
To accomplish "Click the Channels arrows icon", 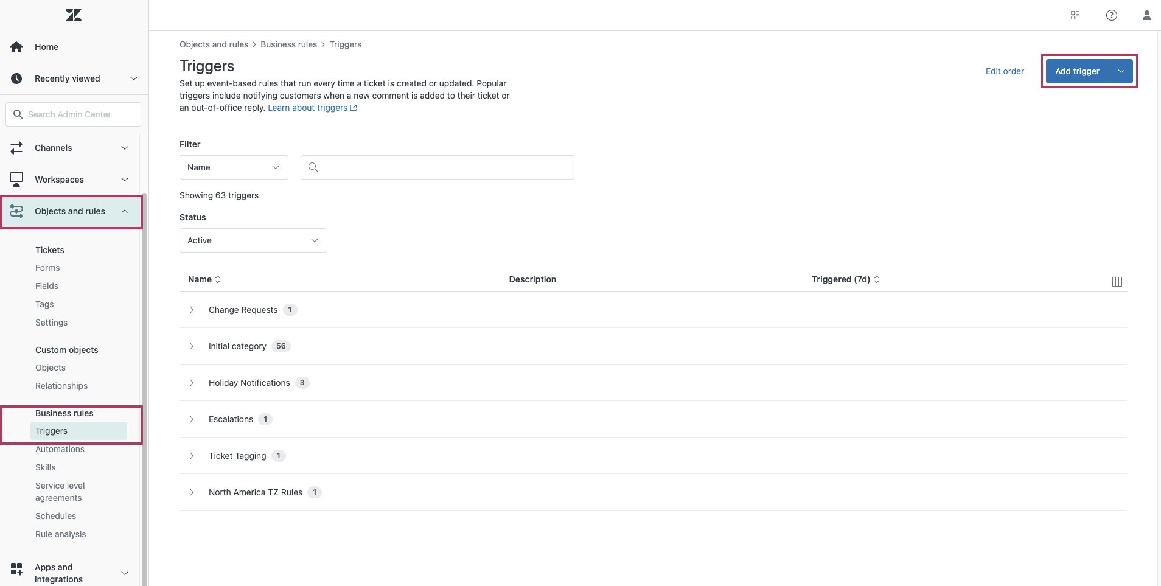I will click(x=16, y=148).
